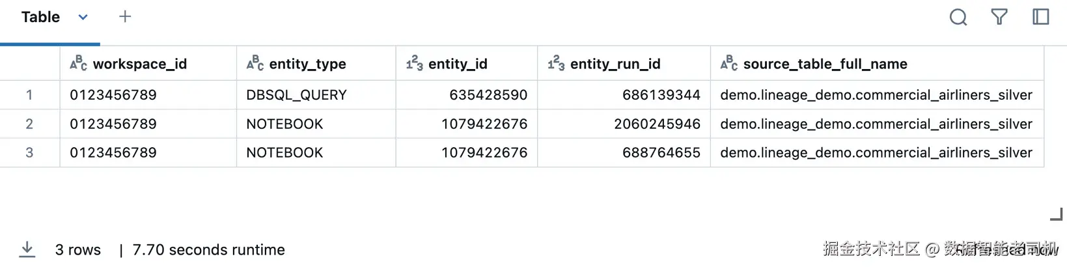Toggle the side panel layout icon
Image resolution: width=1067 pixels, height=267 pixels.
(x=1041, y=17)
